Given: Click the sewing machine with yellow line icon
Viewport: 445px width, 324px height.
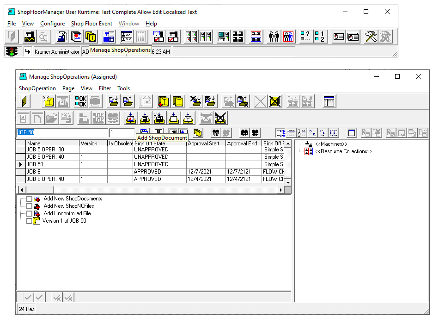Looking at the screenshot, I should [x=29, y=37].
